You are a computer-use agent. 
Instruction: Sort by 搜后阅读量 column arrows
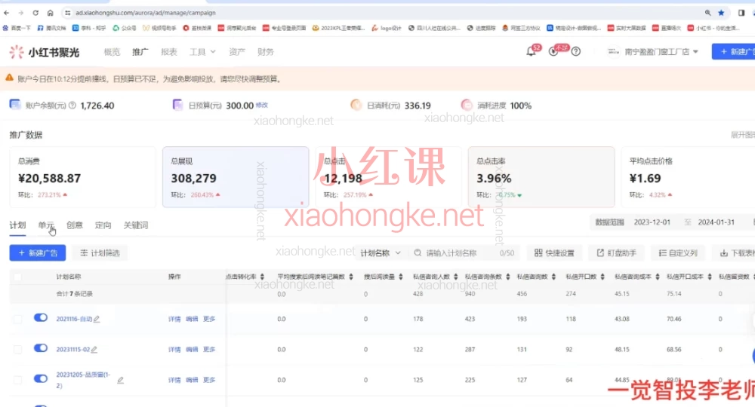click(x=401, y=277)
